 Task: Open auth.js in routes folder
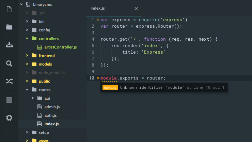(x=50, y=115)
